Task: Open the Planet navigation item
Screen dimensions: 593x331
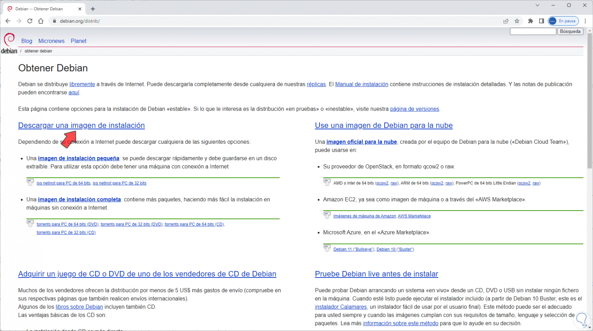Action: pos(79,41)
